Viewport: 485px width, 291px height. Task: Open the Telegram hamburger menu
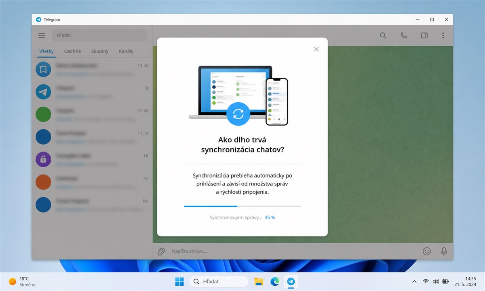[42, 35]
